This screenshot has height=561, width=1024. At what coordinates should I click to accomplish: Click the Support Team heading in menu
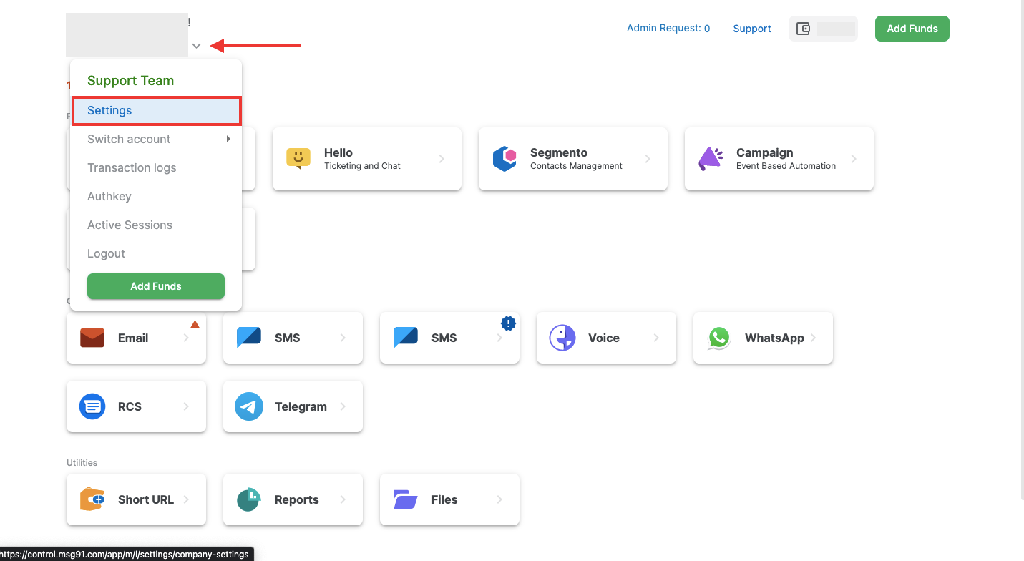pyautogui.click(x=130, y=81)
